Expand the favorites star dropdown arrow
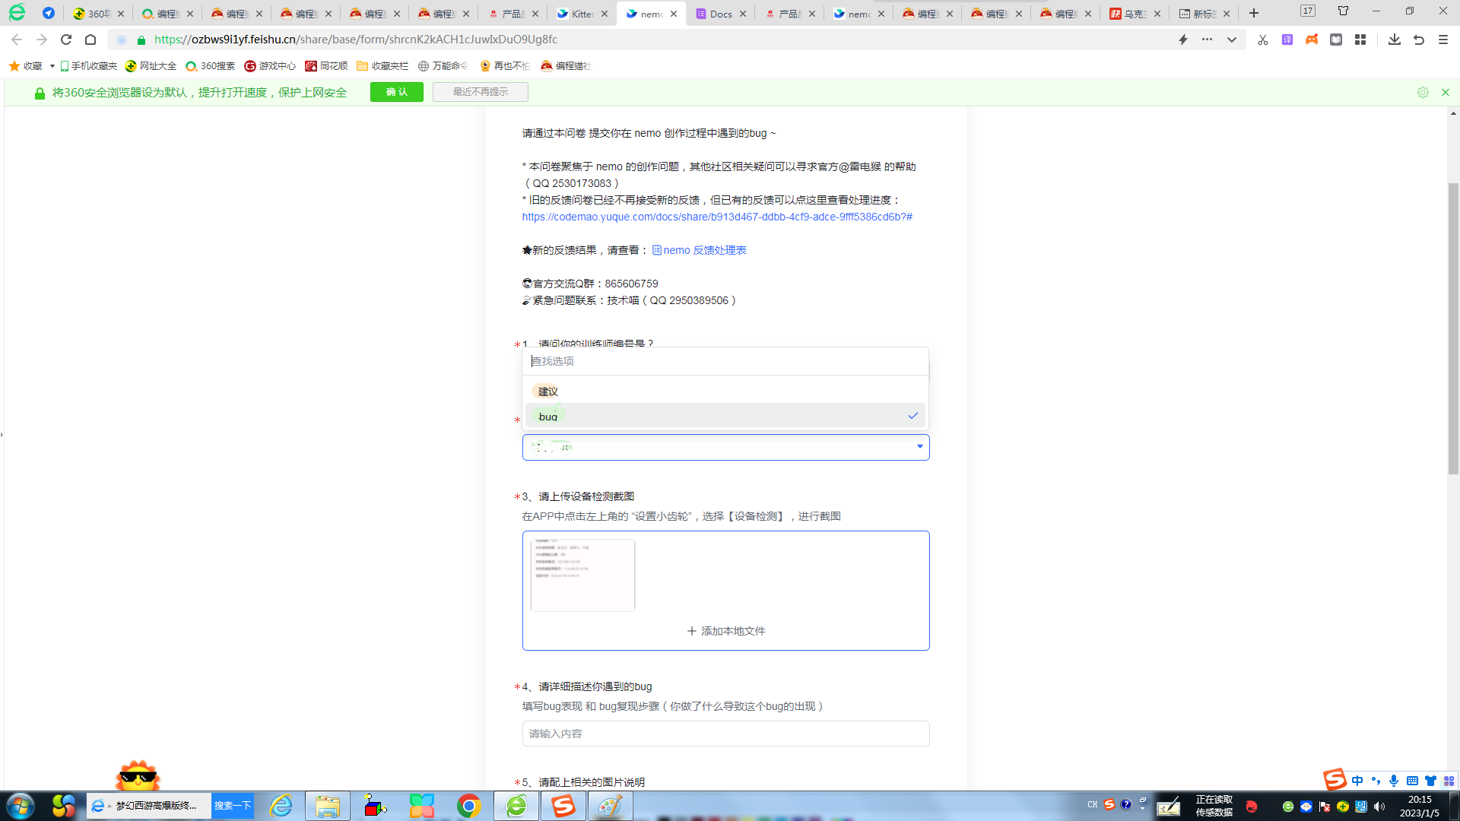 click(x=52, y=66)
